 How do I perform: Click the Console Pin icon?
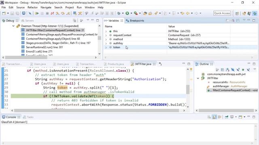tap(227, 117)
